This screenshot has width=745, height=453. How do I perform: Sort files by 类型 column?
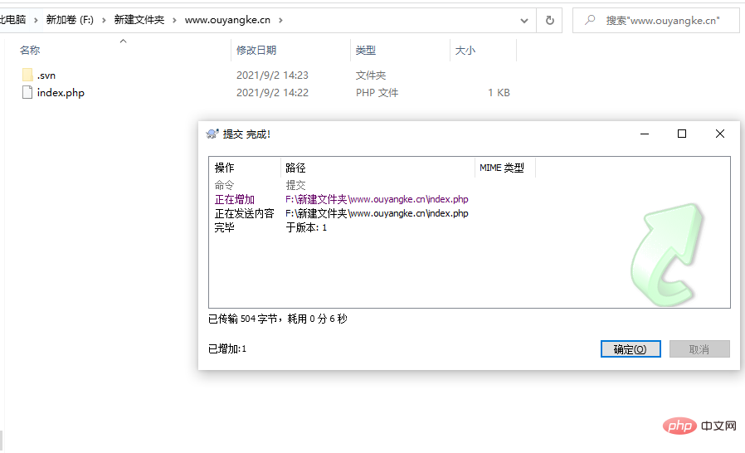pyautogui.click(x=366, y=50)
